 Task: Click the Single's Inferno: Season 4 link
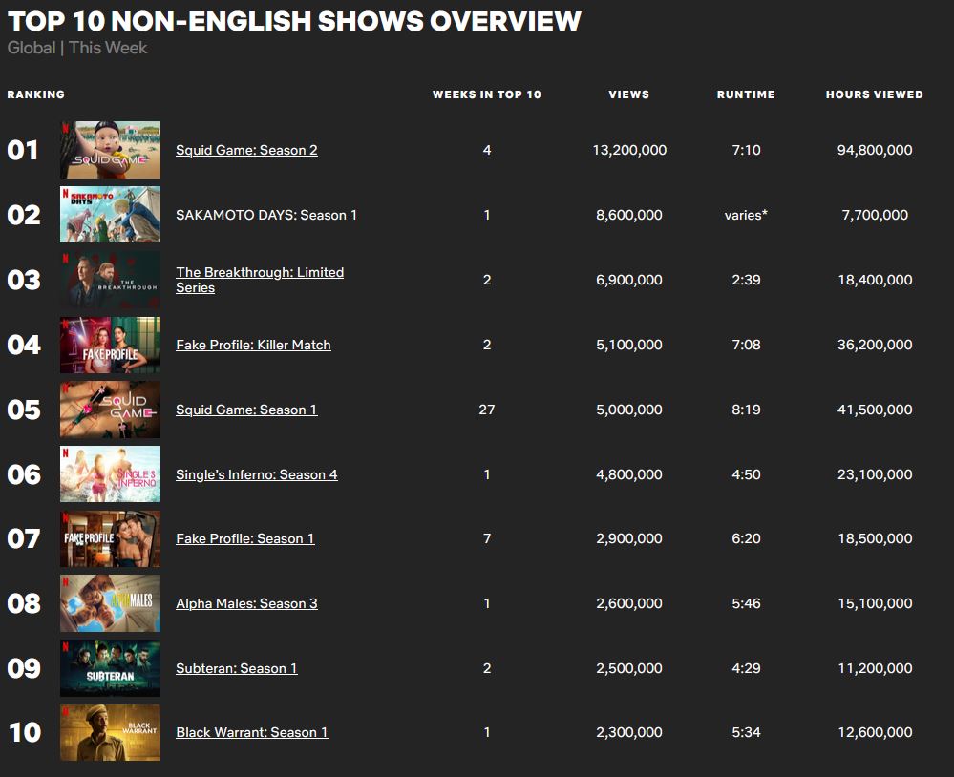point(256,474)
